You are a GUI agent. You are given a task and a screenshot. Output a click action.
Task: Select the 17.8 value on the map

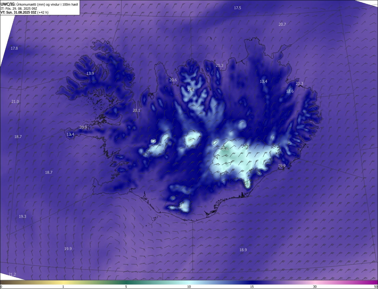click(x=14, y=48)
